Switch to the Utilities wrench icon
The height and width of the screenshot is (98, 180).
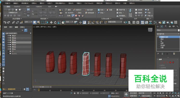(x=177, y=27)
